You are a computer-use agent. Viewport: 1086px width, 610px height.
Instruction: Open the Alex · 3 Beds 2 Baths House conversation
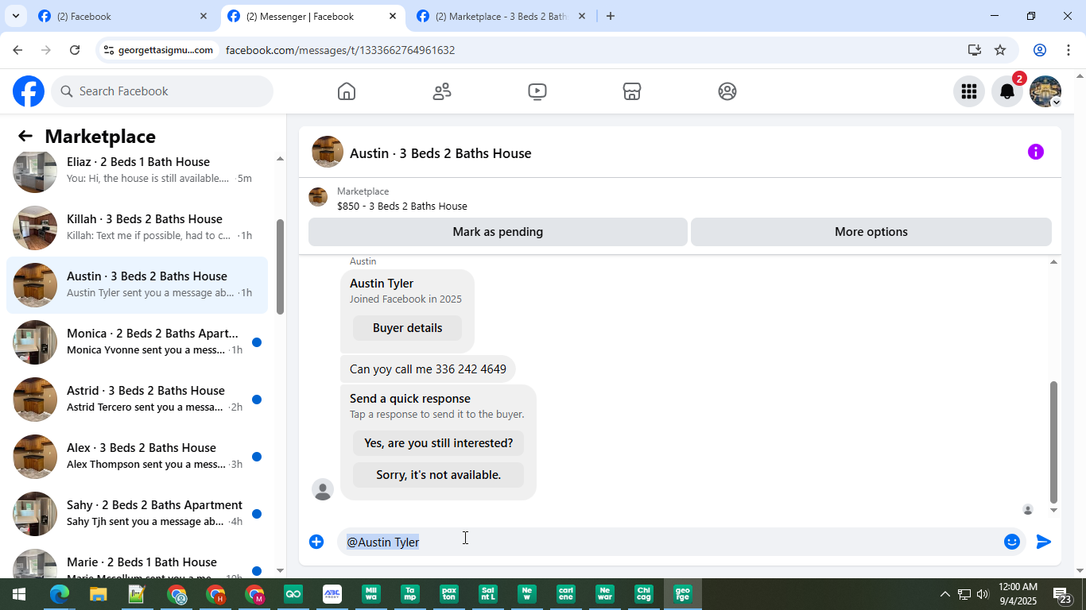pos(137,457)
